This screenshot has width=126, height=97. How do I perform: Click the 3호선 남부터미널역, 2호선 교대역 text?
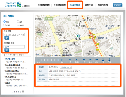click(62, 75)
